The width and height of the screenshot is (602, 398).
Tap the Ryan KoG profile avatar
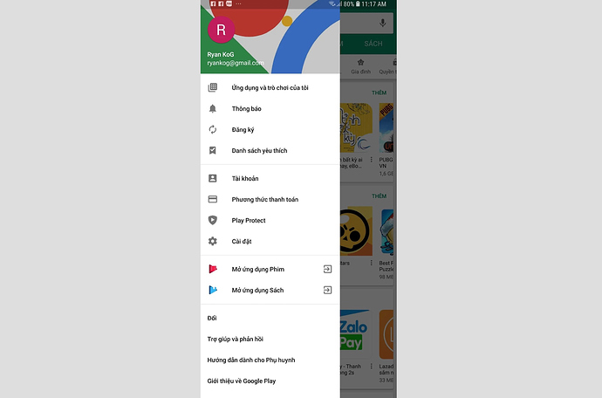pyautogui.click(x=221, y=30)
